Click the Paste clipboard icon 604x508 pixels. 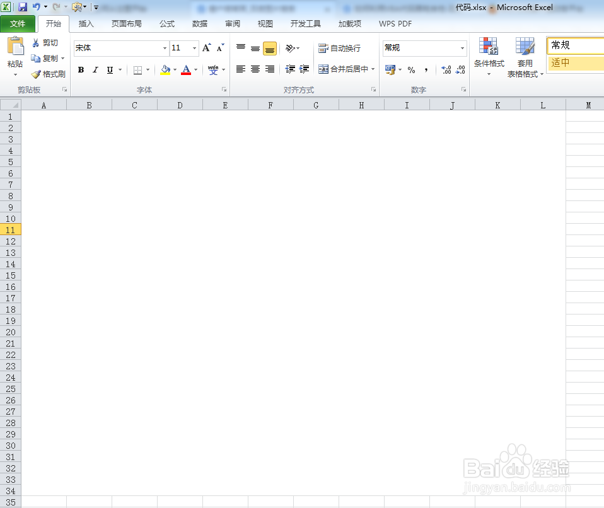15,47
